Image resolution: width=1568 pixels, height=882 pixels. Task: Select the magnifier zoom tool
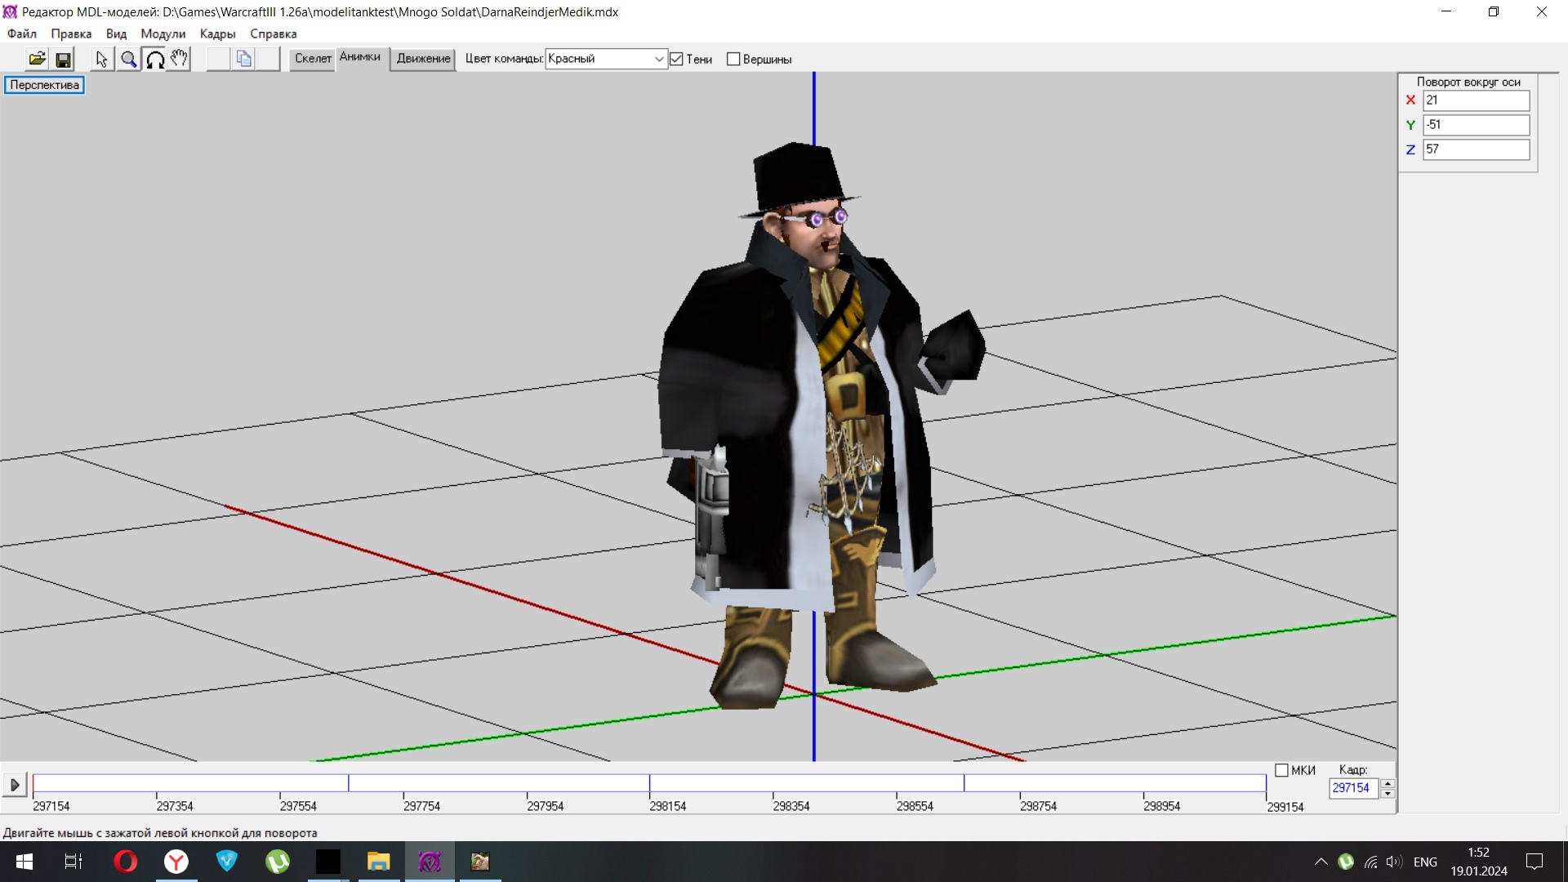point(128,59)
